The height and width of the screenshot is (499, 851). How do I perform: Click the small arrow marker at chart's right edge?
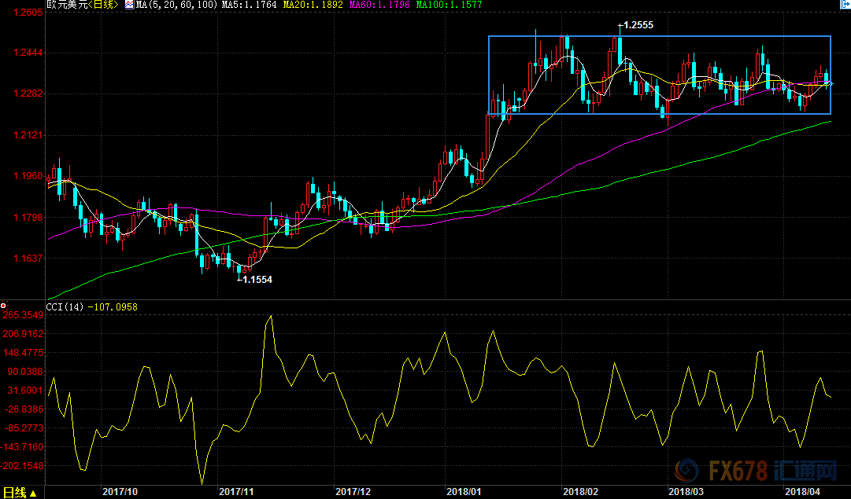[x=832, y=83]
